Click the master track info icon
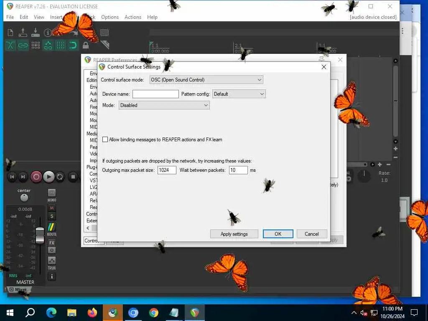Viewport: 428px width, 321px height. click(x=51, y=277)
